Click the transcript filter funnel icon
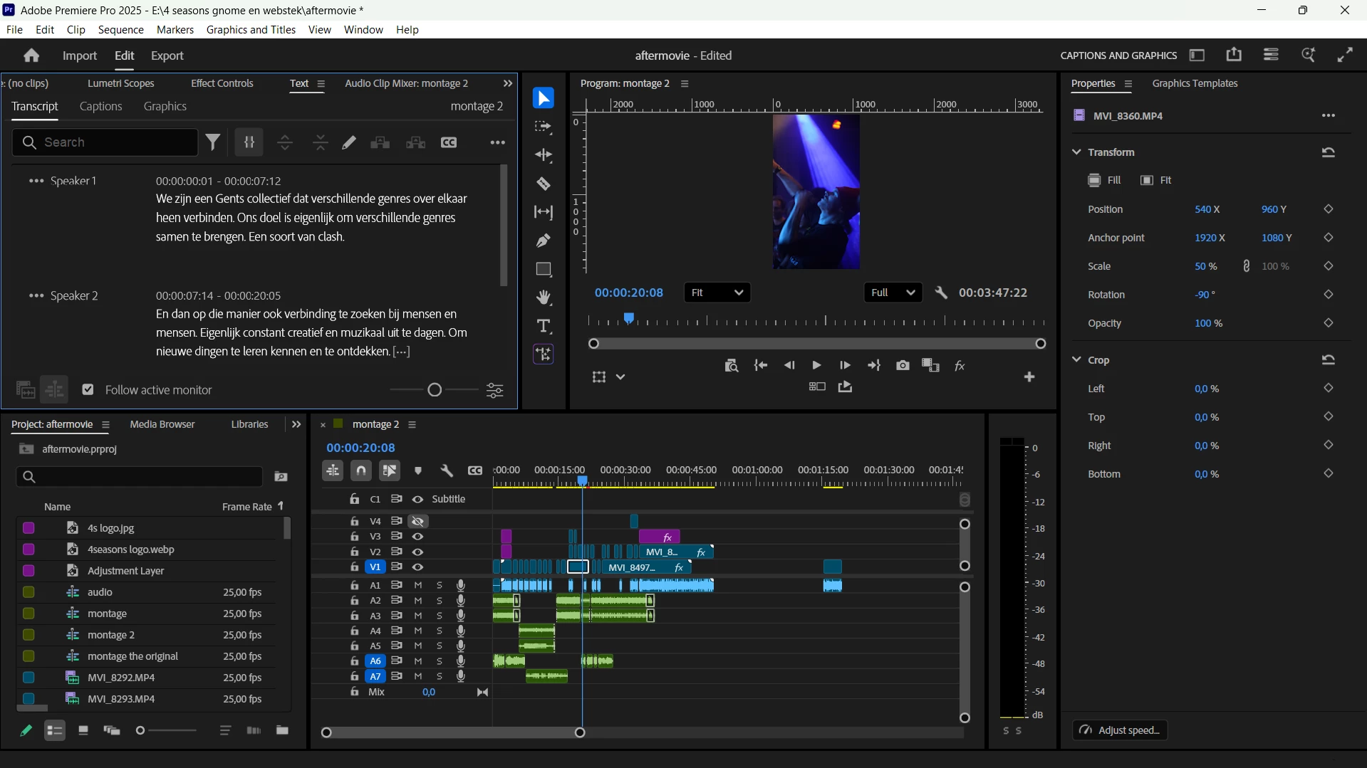The width and height of the screenshot is (1367, 768). (x=213, y=142)
